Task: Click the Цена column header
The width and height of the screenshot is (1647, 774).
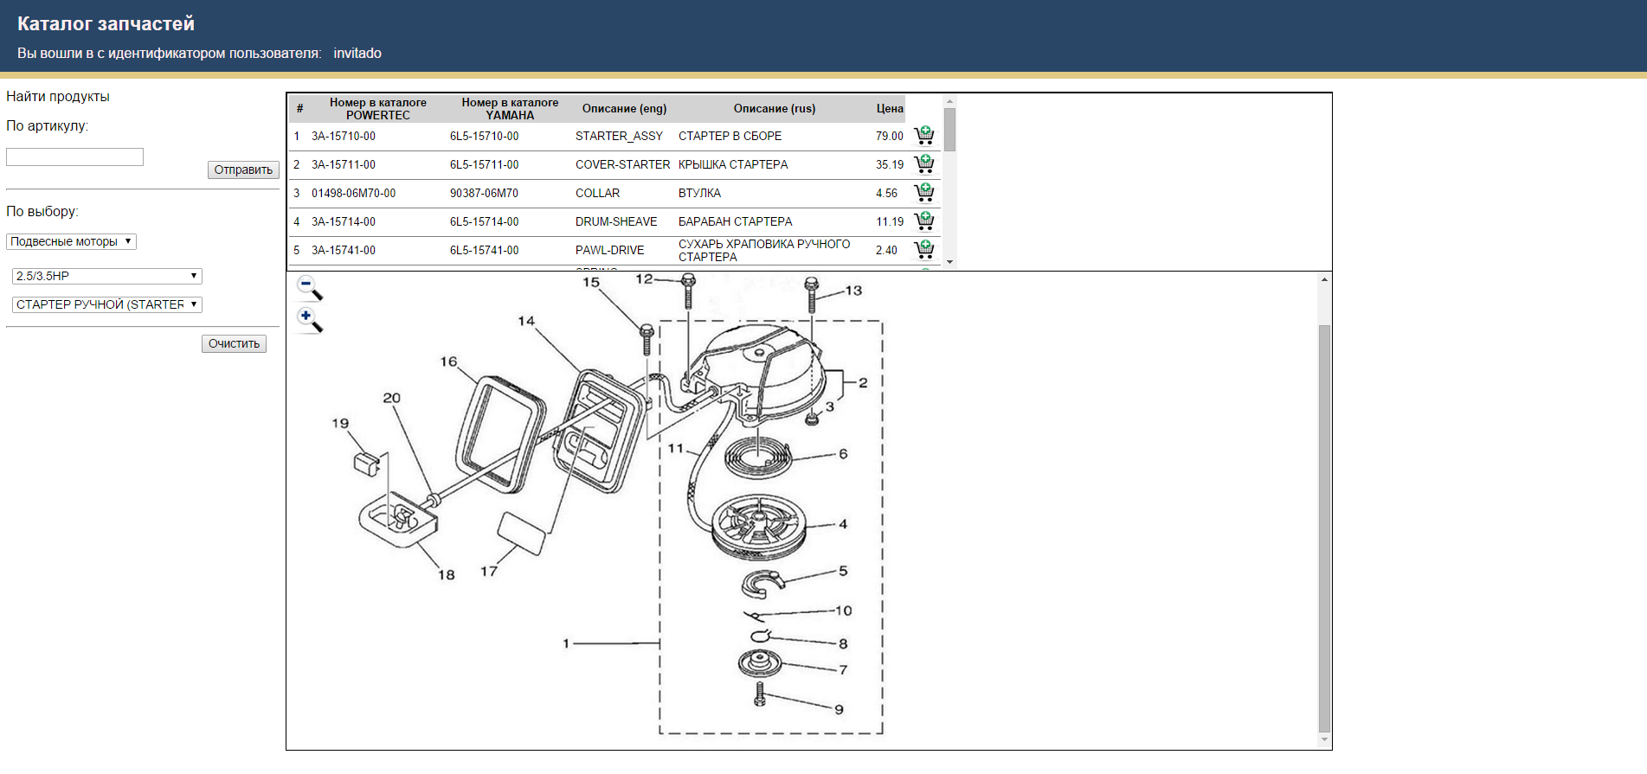Action: (890, 108)
